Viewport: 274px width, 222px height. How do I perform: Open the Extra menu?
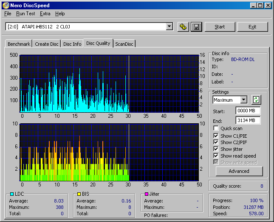click(x=45, y=14)
